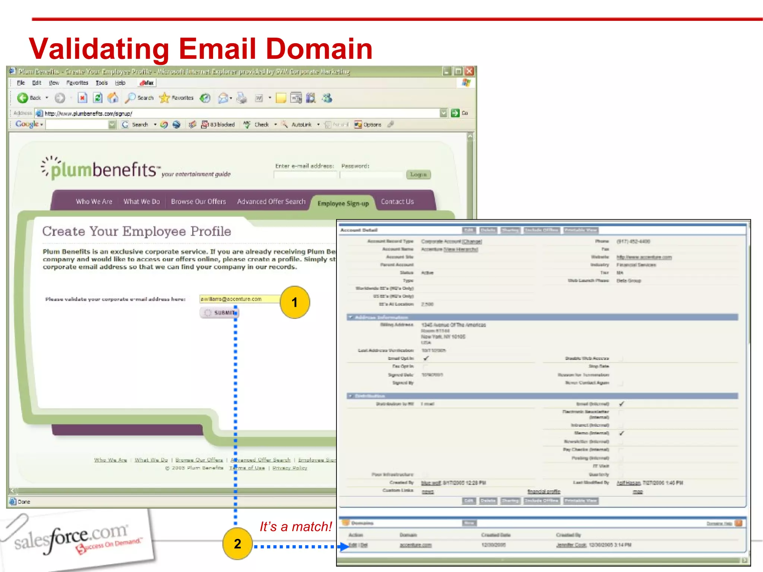Click the Google toolbar wrench icon

(390, 124)
